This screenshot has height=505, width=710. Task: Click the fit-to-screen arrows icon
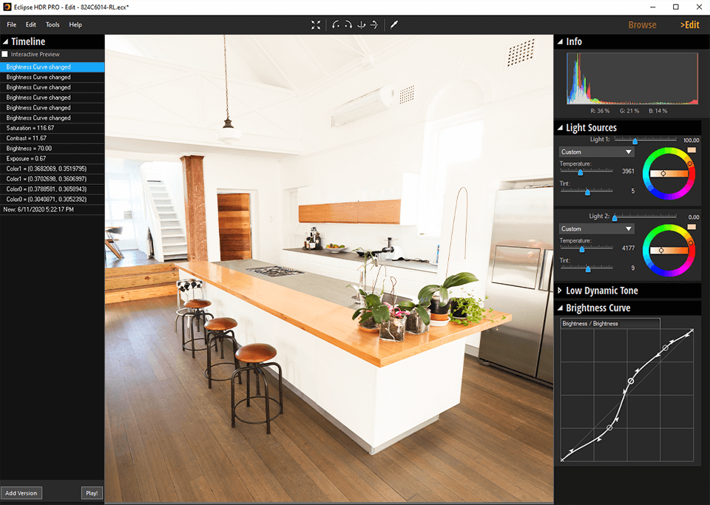316,24
